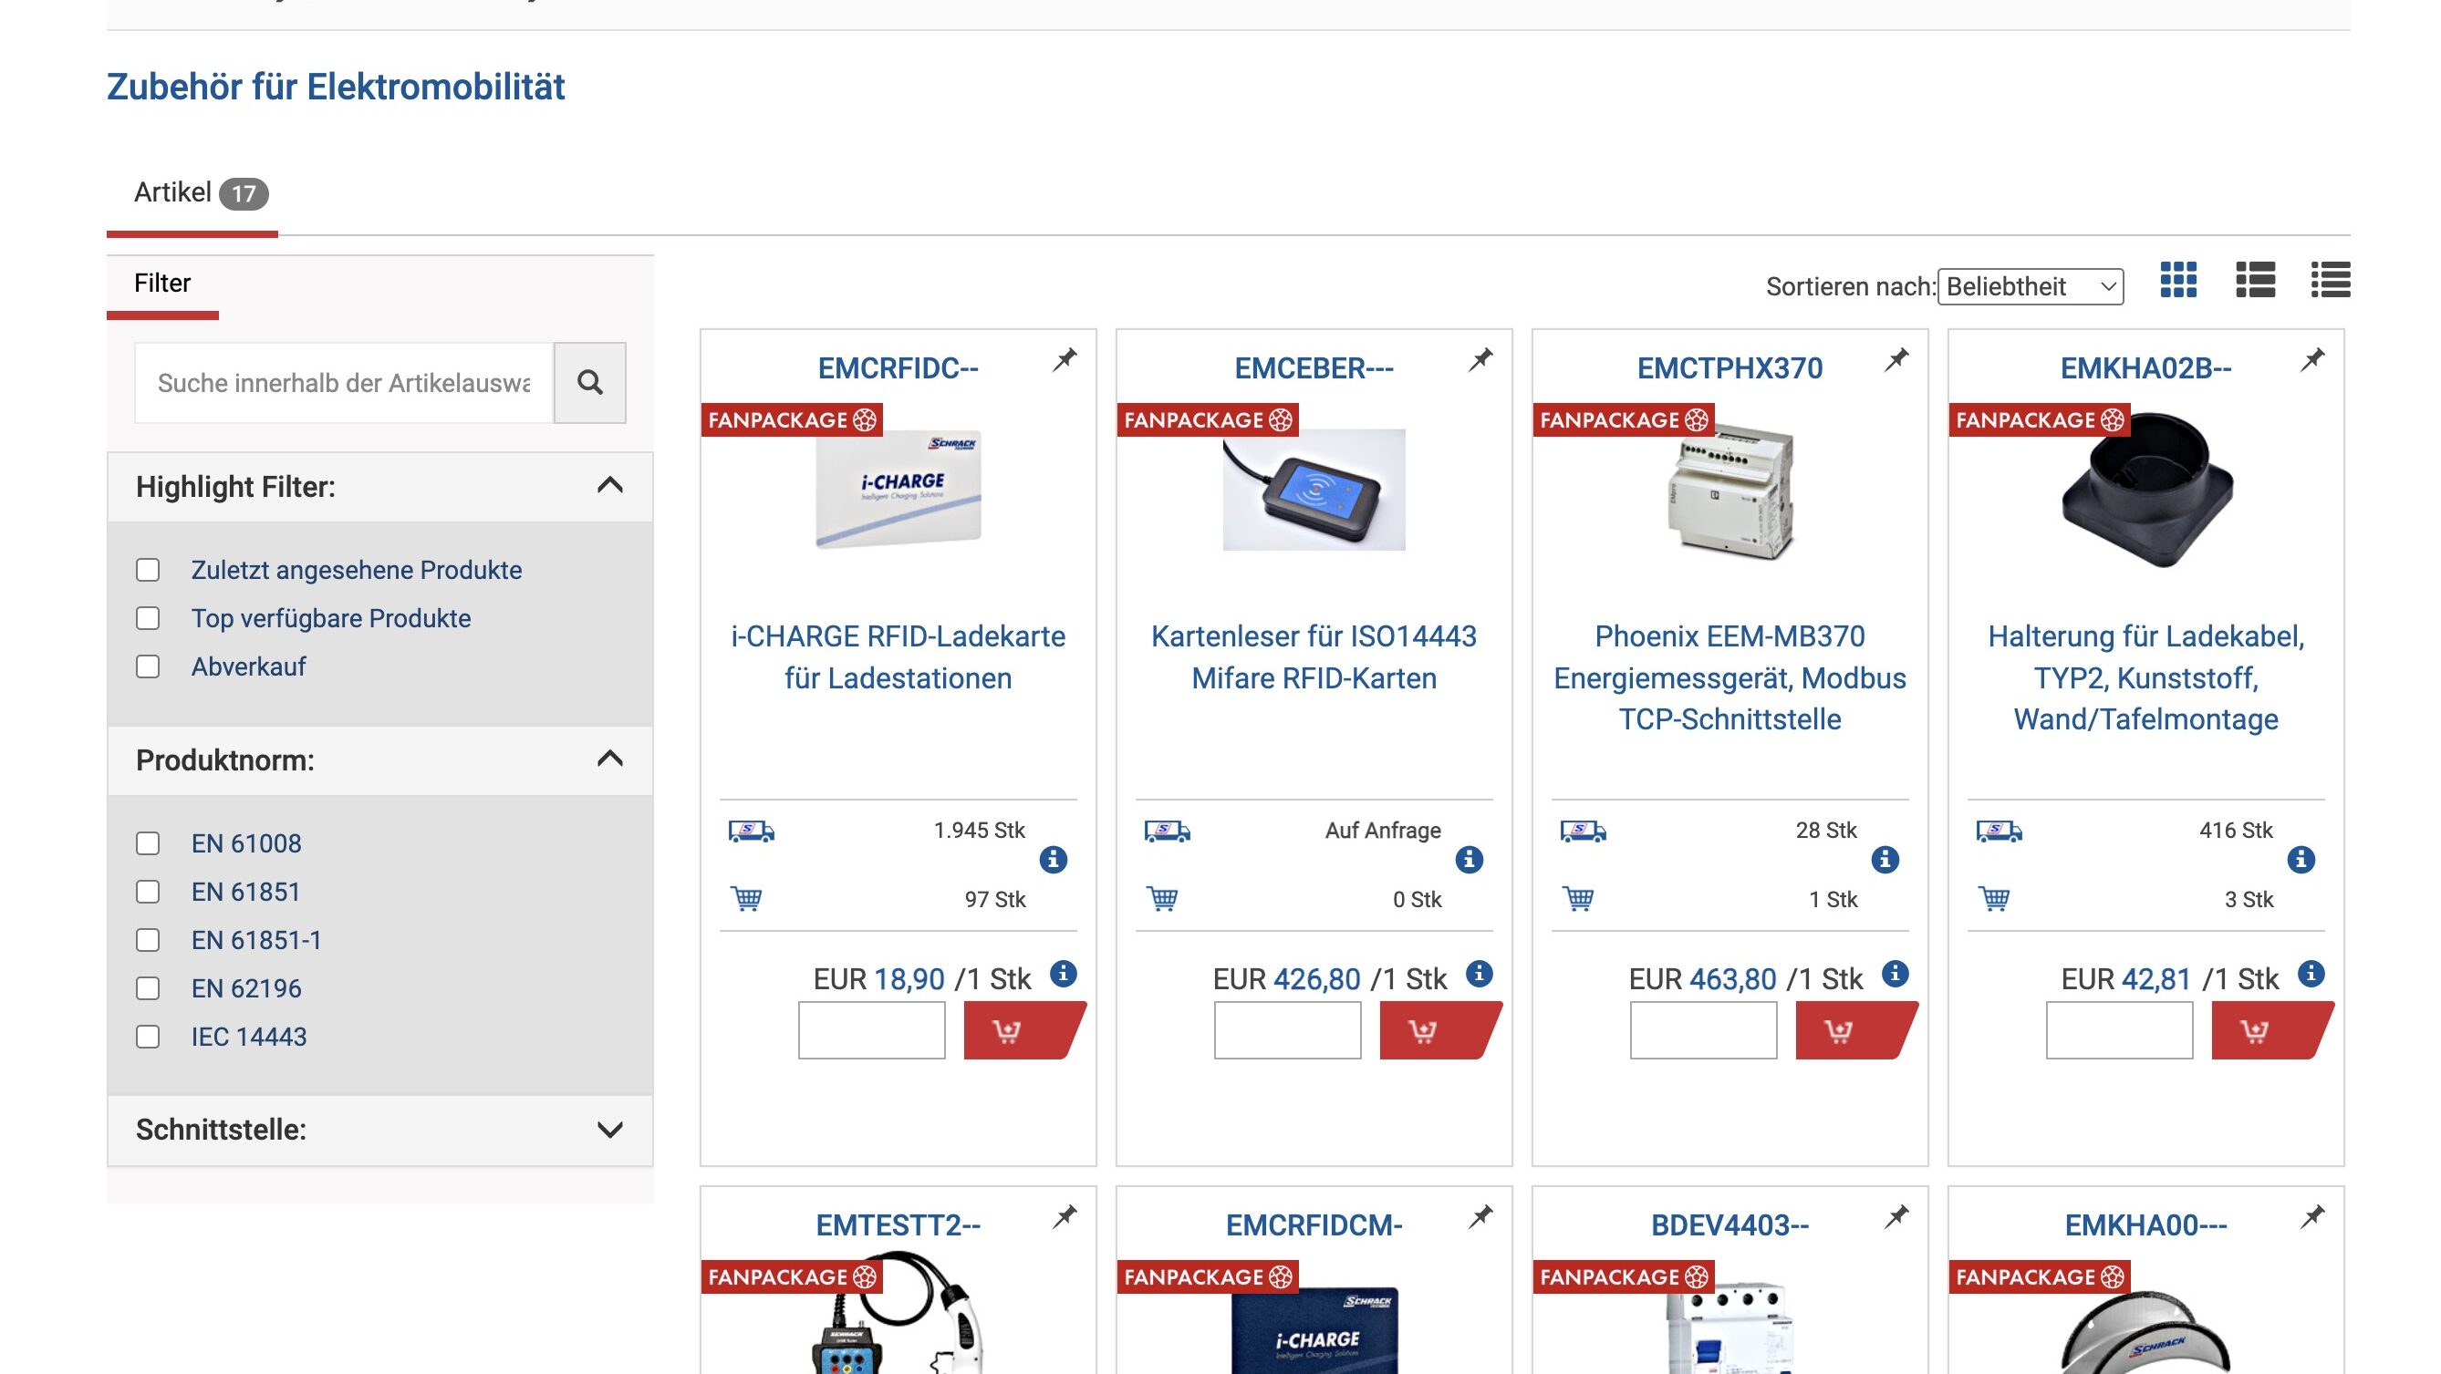Select the Artikel tab

(x=192, y=193)
